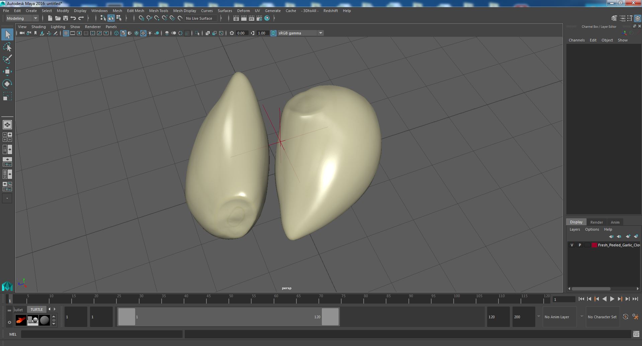Click the MEL command line input
Screen dimensions: 642x346
point(102,334)
